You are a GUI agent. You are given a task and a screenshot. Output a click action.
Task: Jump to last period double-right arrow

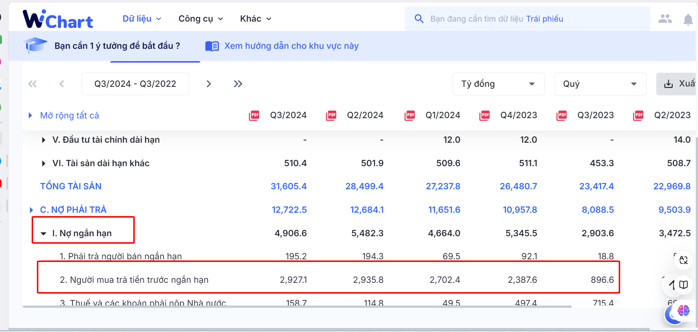238,84
